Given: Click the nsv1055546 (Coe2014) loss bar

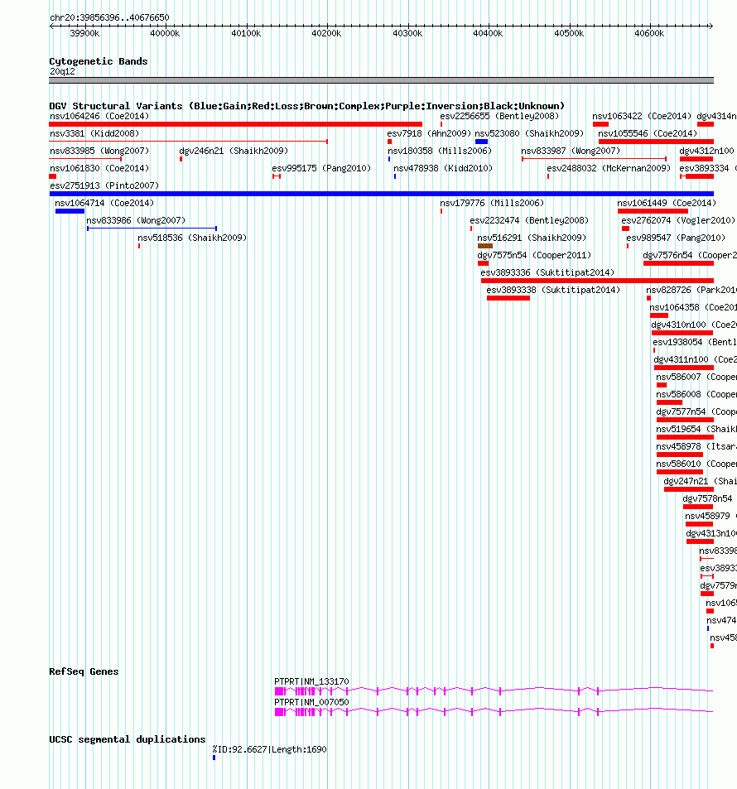Looking at the screenshot, I should (656, 142).
